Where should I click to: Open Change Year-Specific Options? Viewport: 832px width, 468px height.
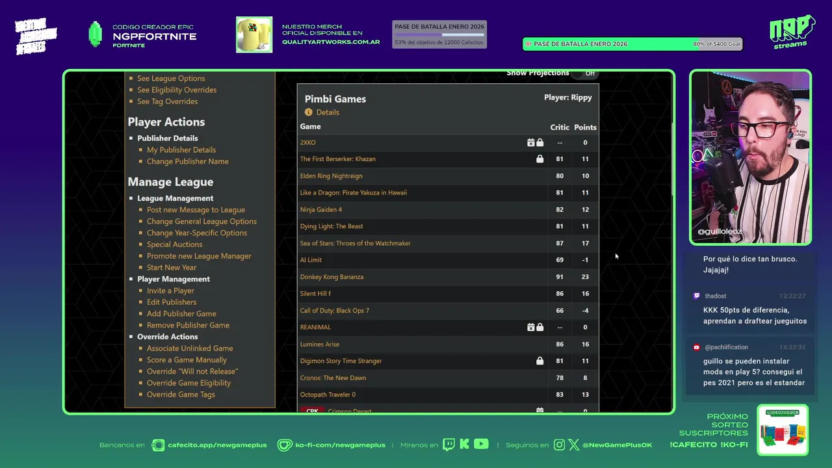coord(197,233)
